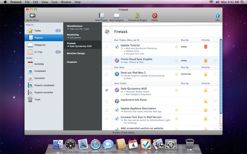Click the category icon of Update Tutorial

(x=117, y=47)
